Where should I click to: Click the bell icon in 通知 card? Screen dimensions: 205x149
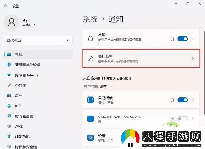click(x=91, y=39)
